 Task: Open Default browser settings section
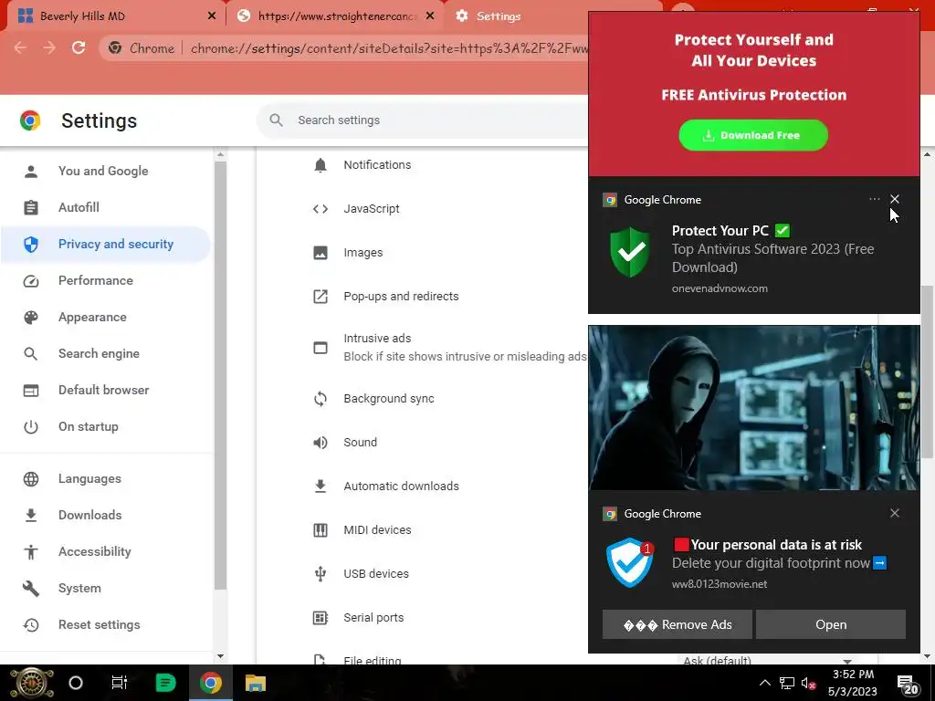pos(105,390)
